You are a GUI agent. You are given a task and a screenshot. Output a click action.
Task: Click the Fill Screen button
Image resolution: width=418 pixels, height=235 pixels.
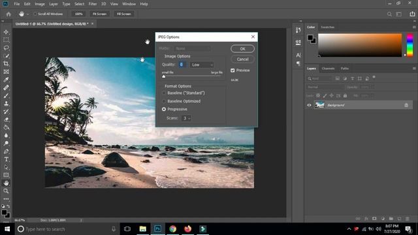click(123, 14)
